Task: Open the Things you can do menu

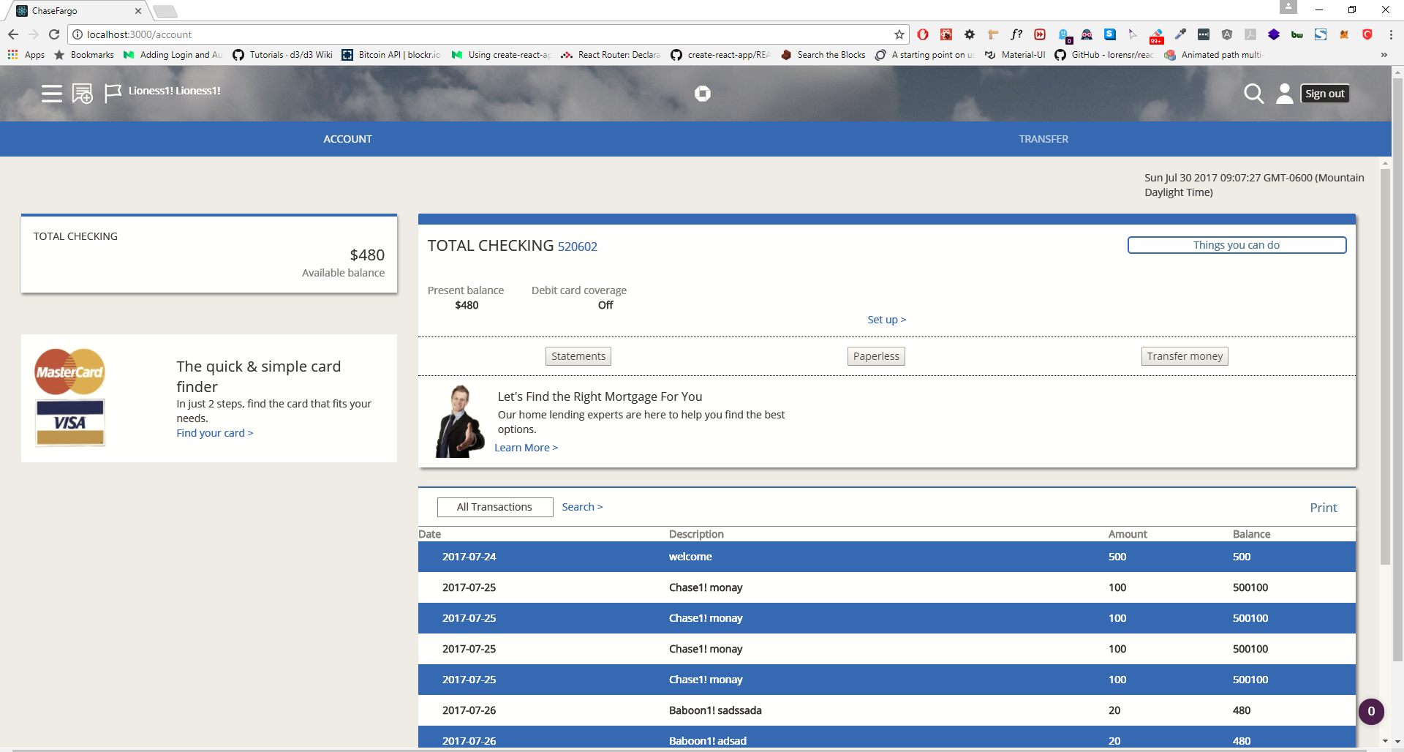Action: point(1236,244)
